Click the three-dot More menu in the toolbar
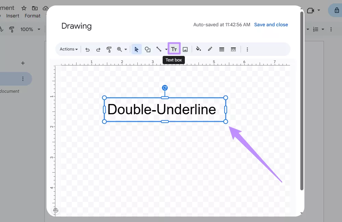Screen dimensions: 342x222 click(x=247, y=49)
